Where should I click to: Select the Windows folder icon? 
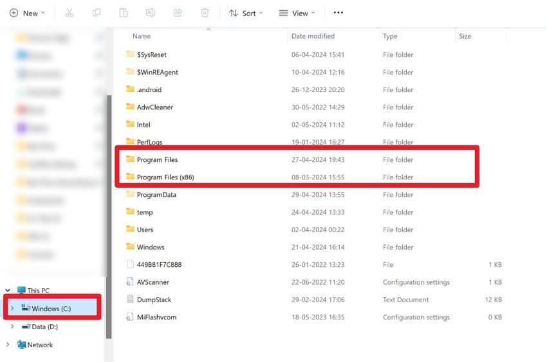click(x=130, y=246)
